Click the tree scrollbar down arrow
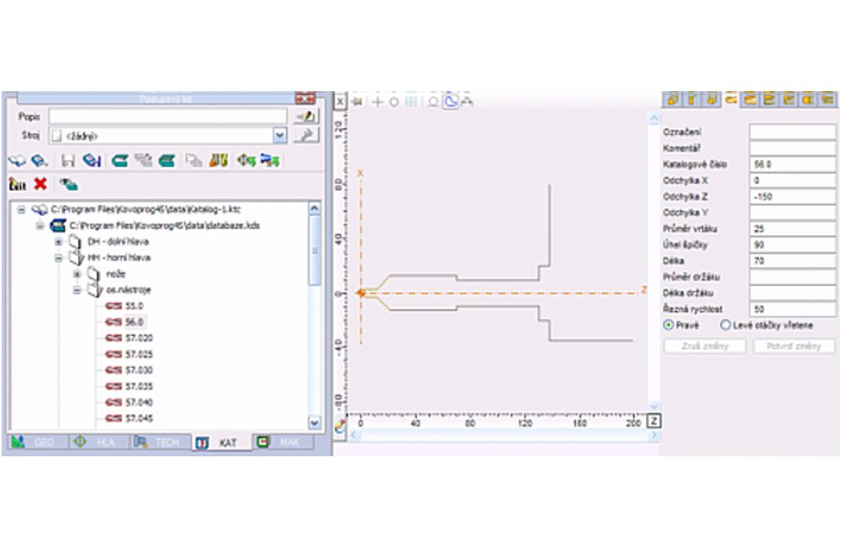Screen dimensions: 843x560 pos(314,423)
